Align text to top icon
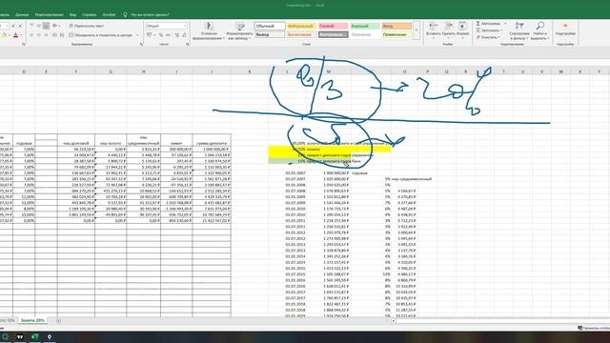The image size is (610, 343). pyautogui.click(x=31, y=26)
